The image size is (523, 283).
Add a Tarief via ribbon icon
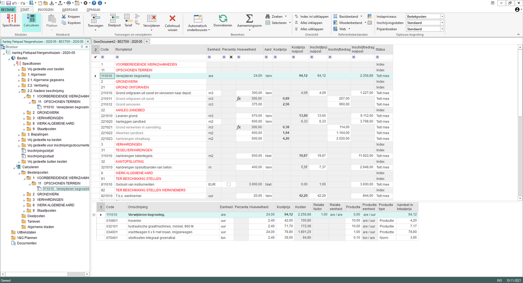click(x=128, y=18)
